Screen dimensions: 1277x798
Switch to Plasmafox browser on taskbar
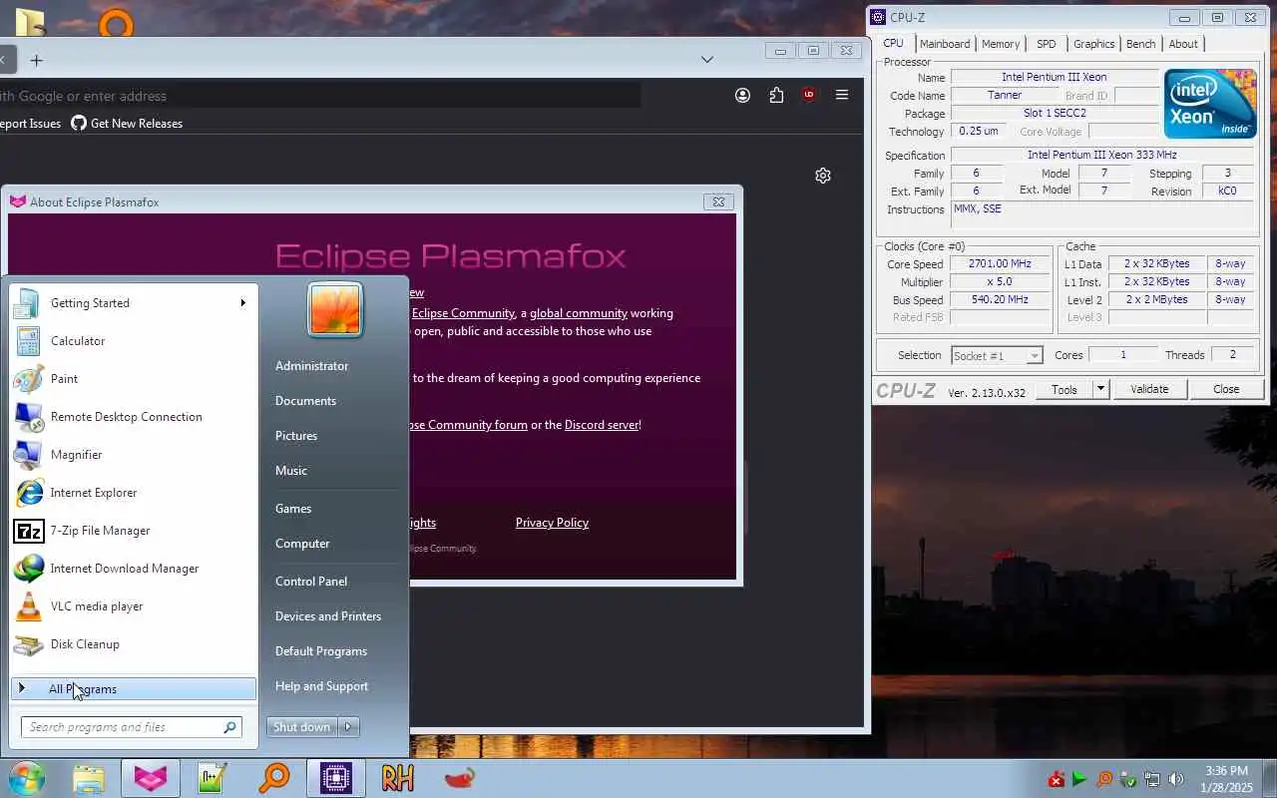point(151,778)
